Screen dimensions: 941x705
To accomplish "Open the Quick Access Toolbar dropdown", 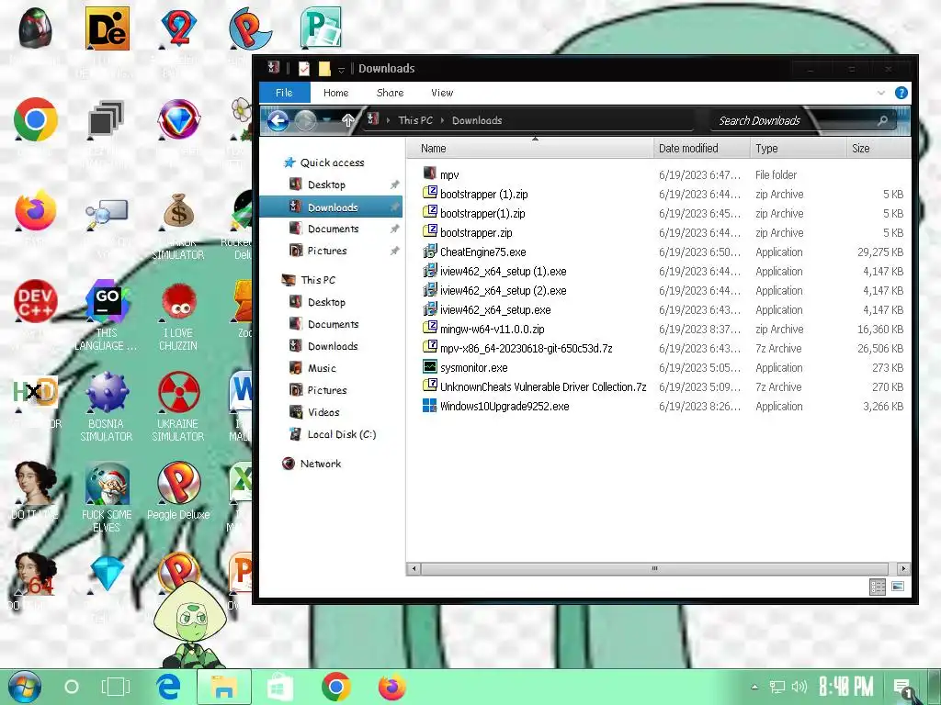I will pyautogui.click(x=341, y=70).
